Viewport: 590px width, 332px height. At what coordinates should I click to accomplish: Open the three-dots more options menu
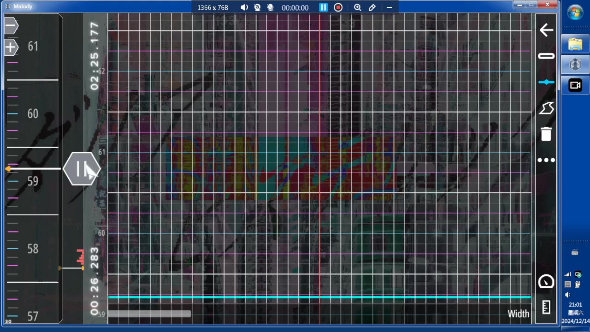[x=546, y=160]
